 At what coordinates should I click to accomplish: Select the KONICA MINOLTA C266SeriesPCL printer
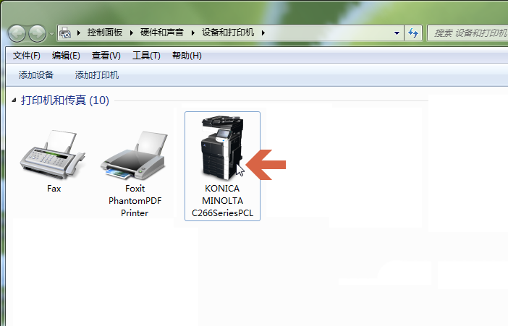point(222,166)
